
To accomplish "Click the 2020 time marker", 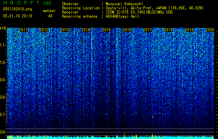I will click(x=210, y=30).
